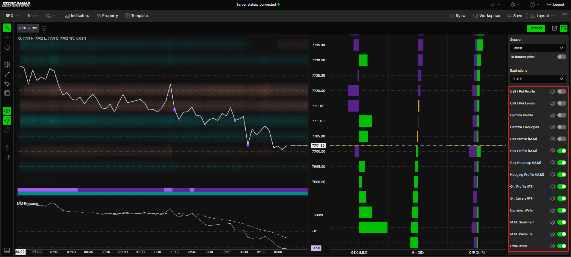Open the Indicators menu
Image resolution: width=571 pixels, height=257 pixels.
point(77,16)
